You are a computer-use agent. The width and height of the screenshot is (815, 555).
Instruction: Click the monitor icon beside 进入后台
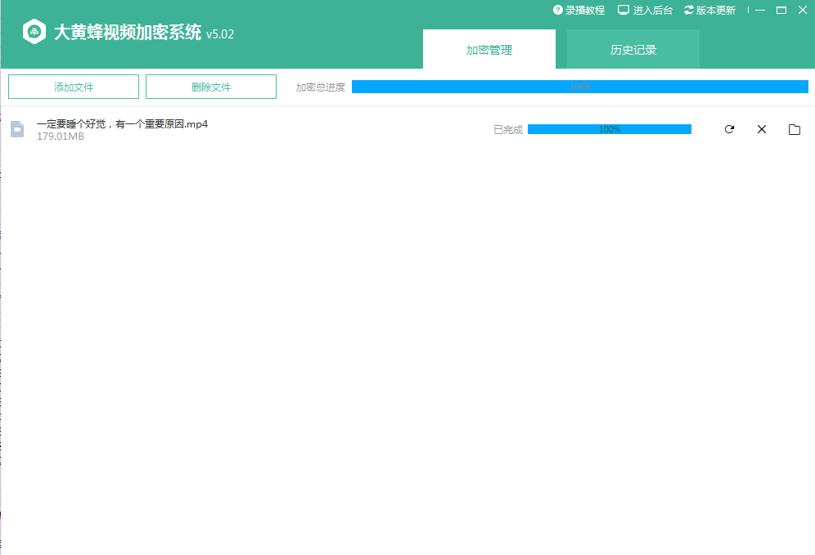[x=624, y=10]
